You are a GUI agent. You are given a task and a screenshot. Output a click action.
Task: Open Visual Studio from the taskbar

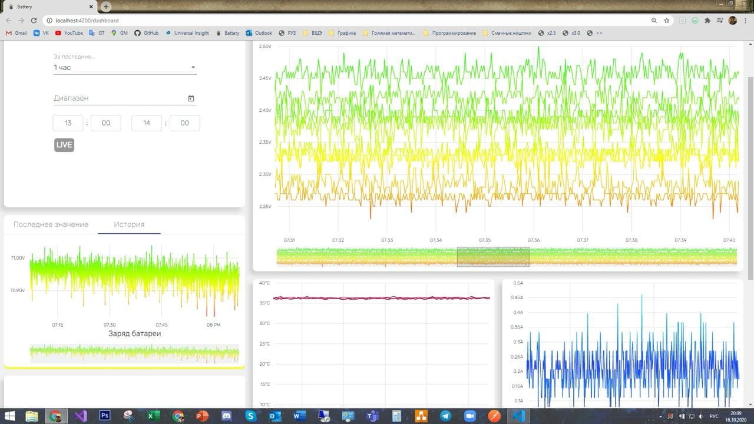point(81,416)
